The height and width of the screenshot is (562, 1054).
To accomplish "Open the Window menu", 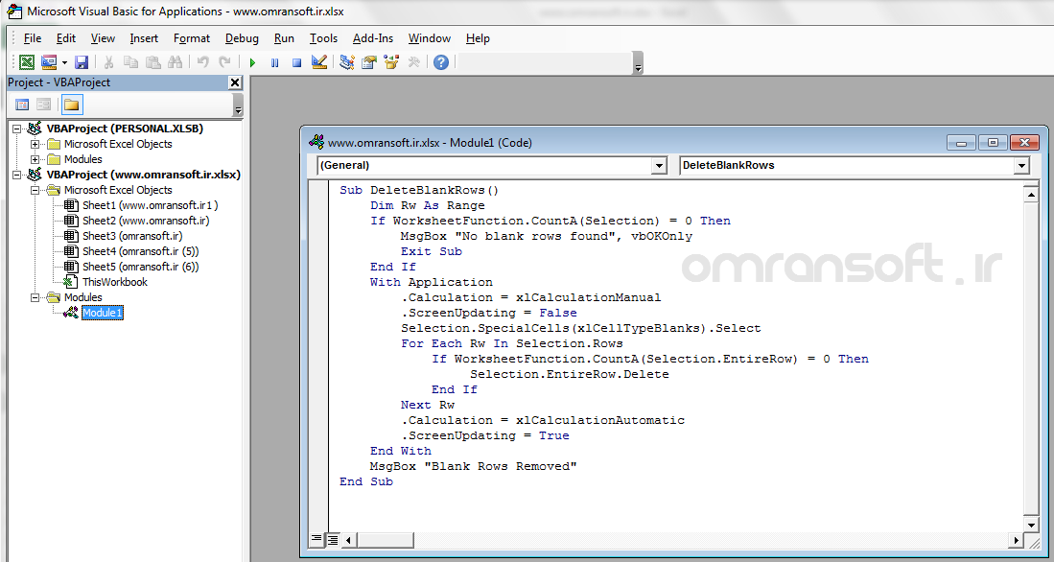I will point(430,38).
